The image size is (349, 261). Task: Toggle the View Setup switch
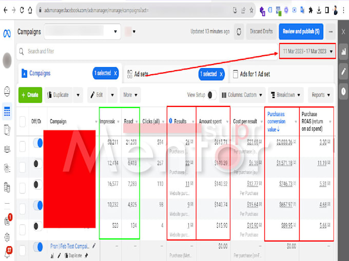(212, 95)
